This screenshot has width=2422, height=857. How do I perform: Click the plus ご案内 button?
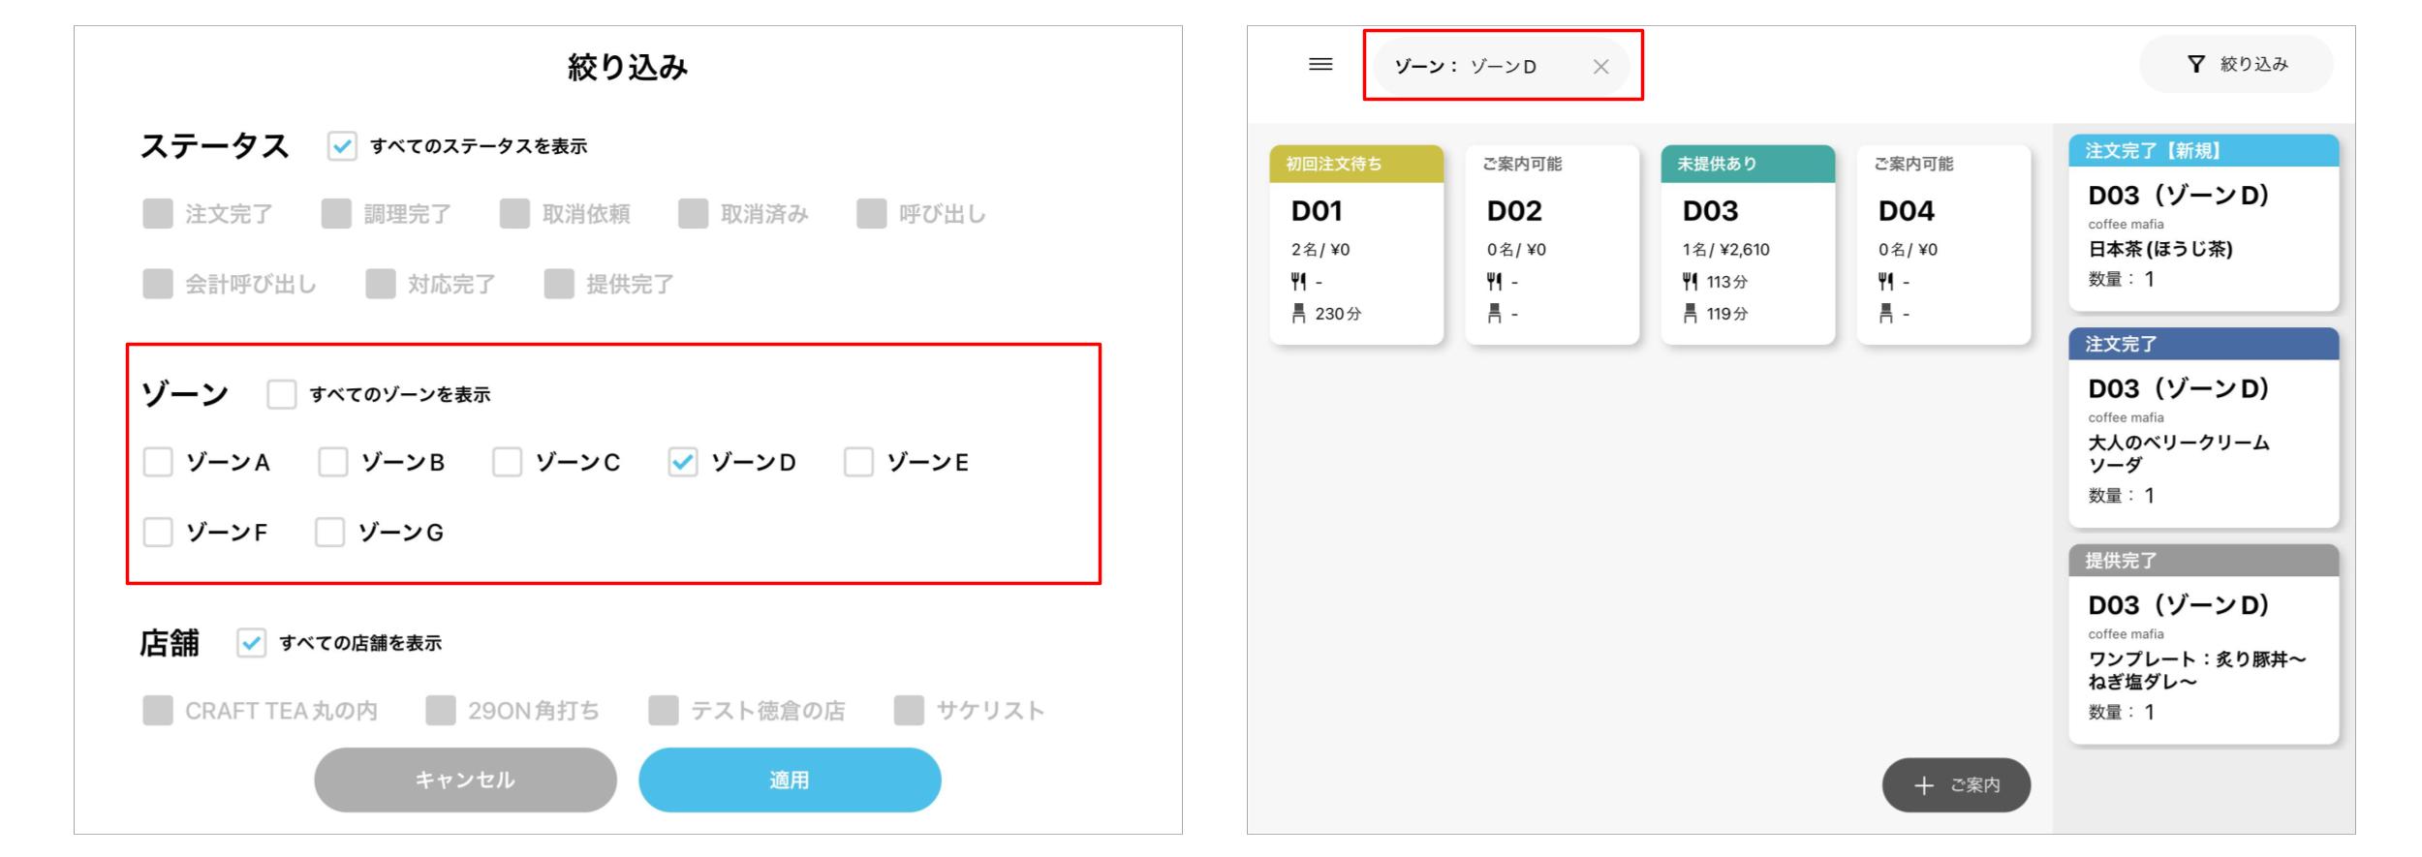(x=1956, y=784)
